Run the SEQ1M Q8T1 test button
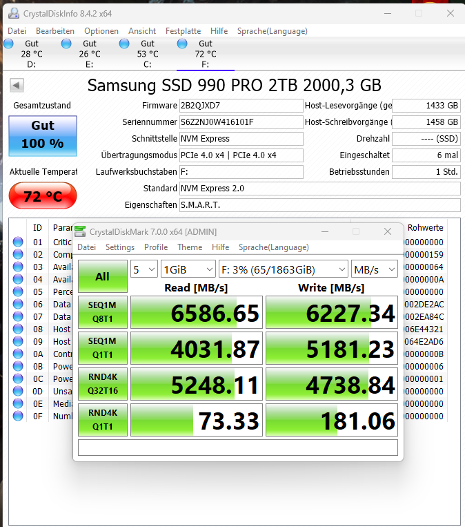Image resolution: width=465 pixels, height=527 pixels. 103,312
